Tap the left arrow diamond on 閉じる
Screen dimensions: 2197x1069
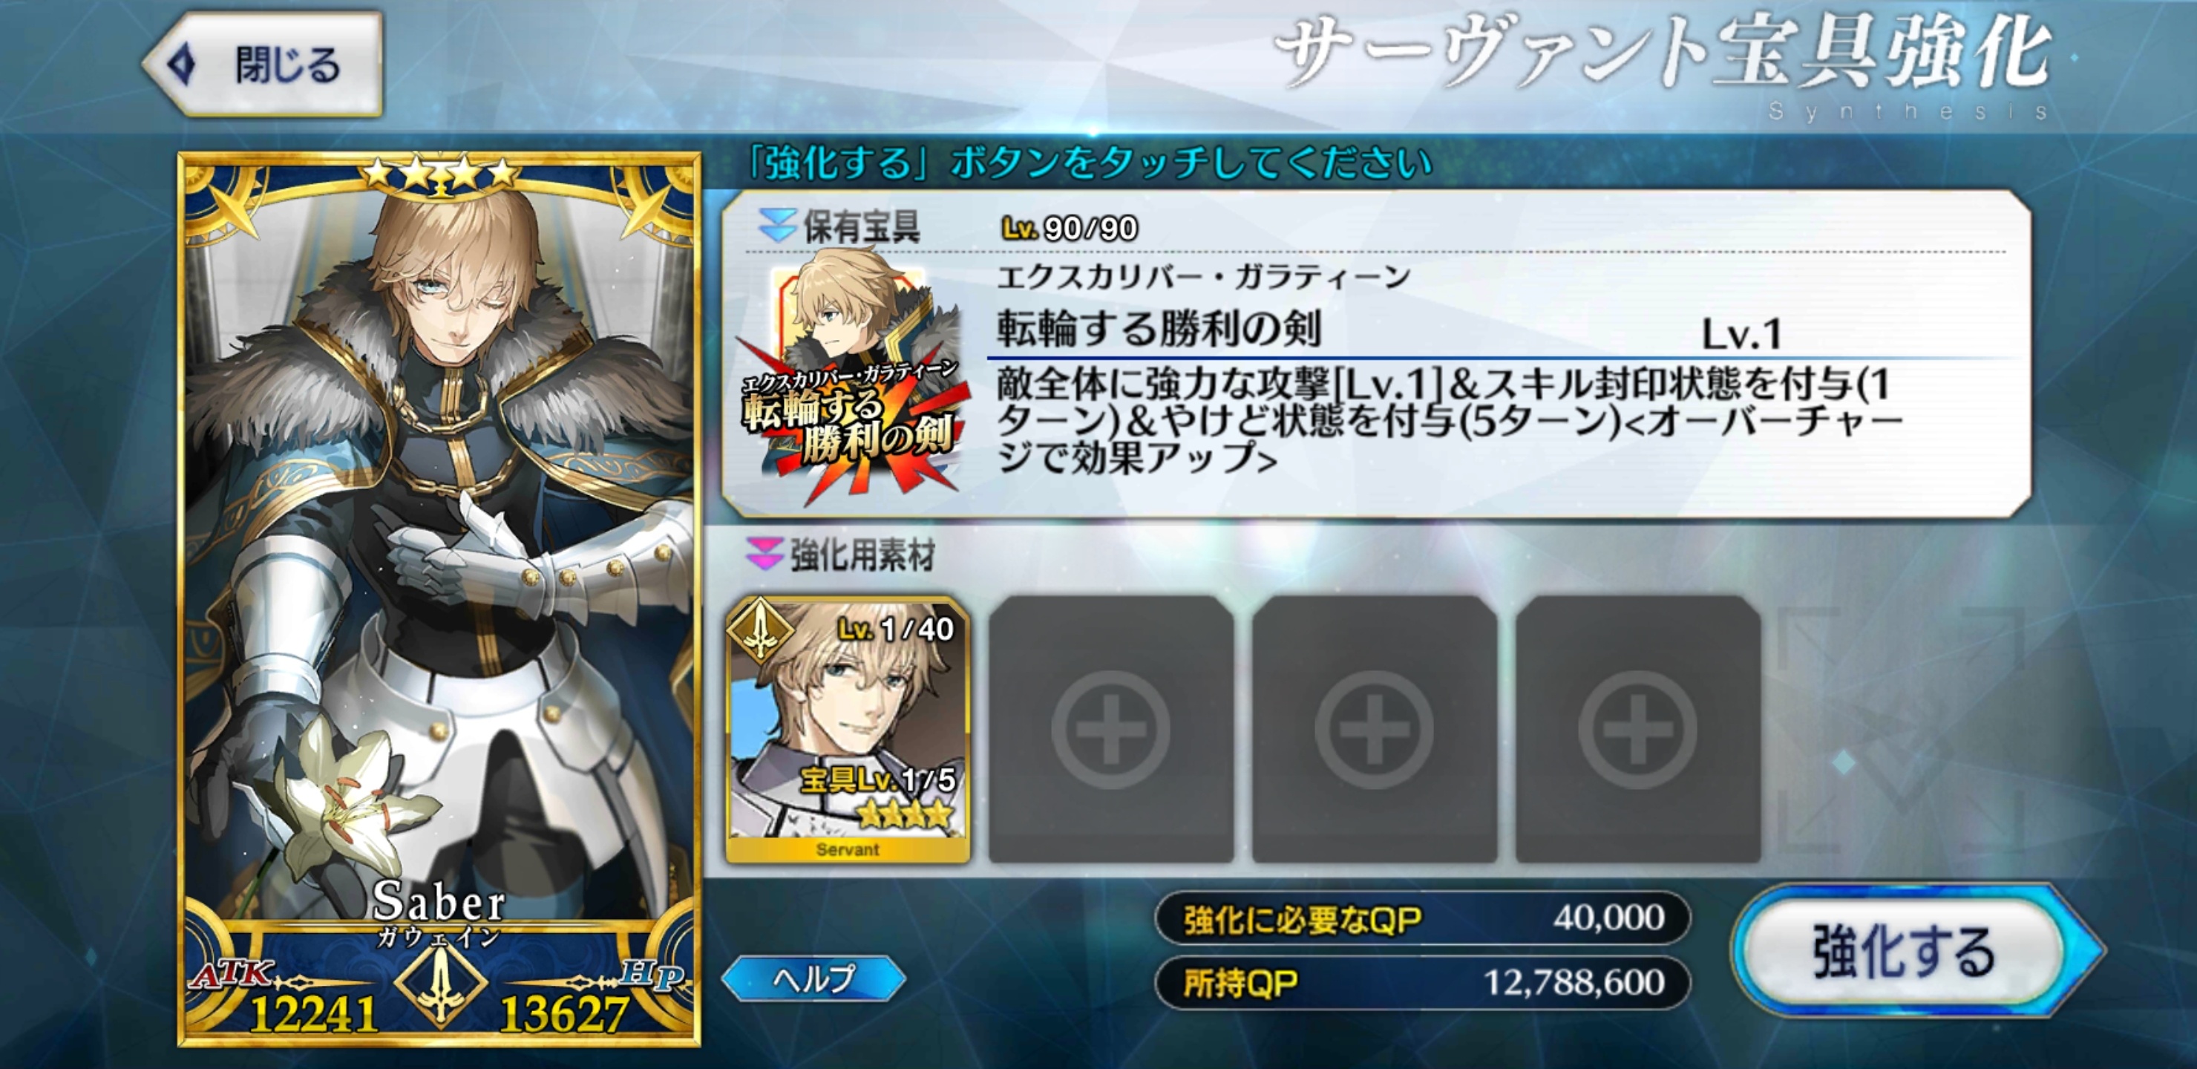181,65
